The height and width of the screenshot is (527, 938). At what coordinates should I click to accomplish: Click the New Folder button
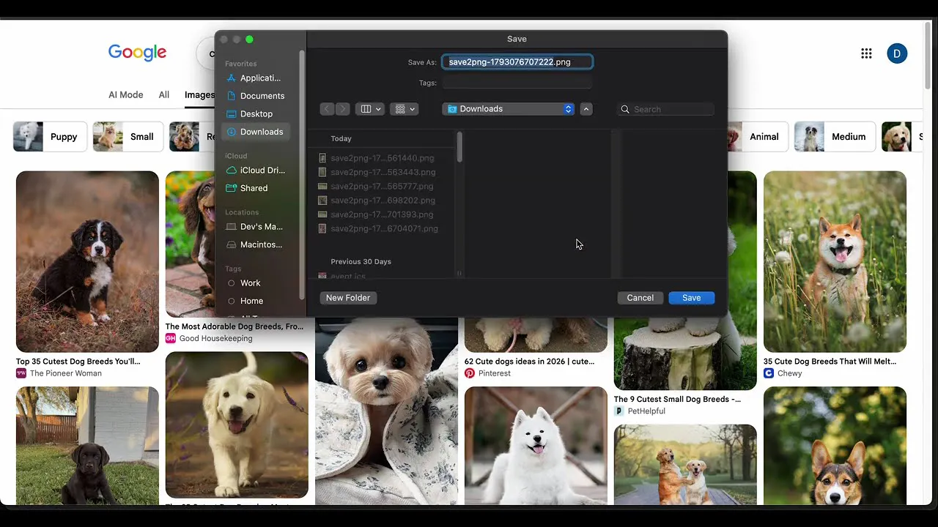pos(348,298)
